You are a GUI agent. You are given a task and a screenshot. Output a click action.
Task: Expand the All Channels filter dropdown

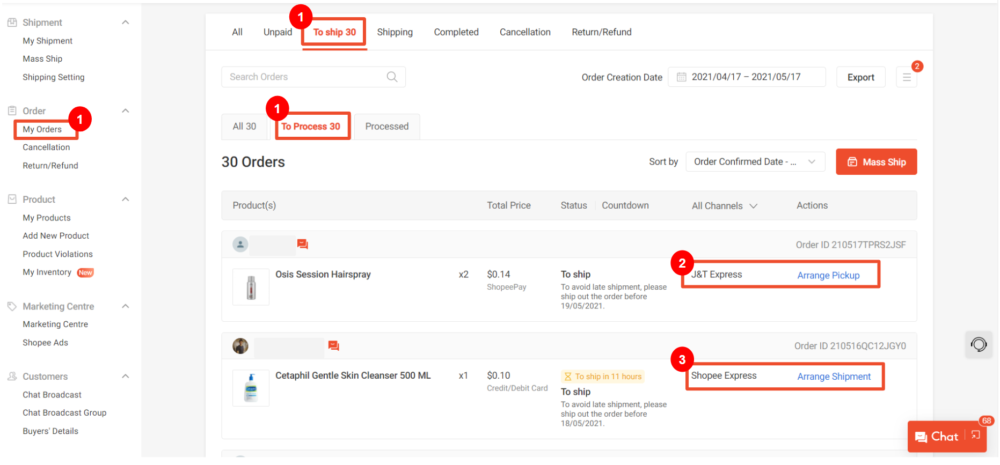(x=724, y=206)
